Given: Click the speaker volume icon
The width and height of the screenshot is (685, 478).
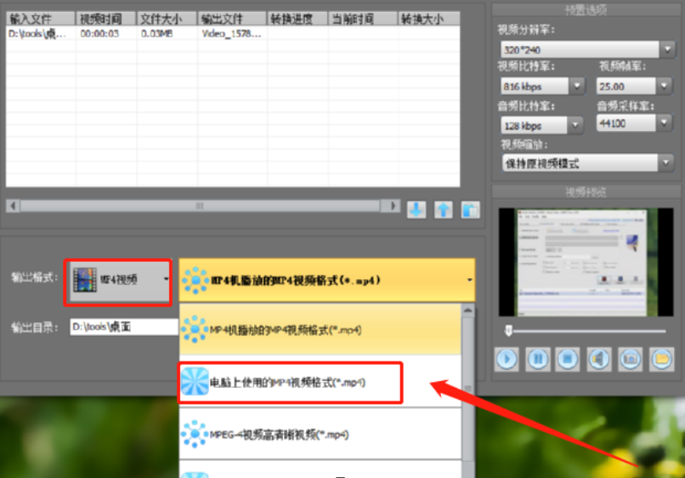Looking at the screenshot, I should tap(599, 360).
